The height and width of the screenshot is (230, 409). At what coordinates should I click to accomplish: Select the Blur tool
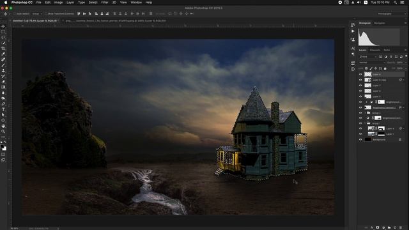(x=3, y=93)
